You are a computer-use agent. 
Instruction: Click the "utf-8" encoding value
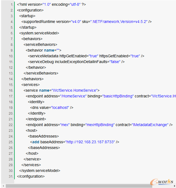pos(76,5)
